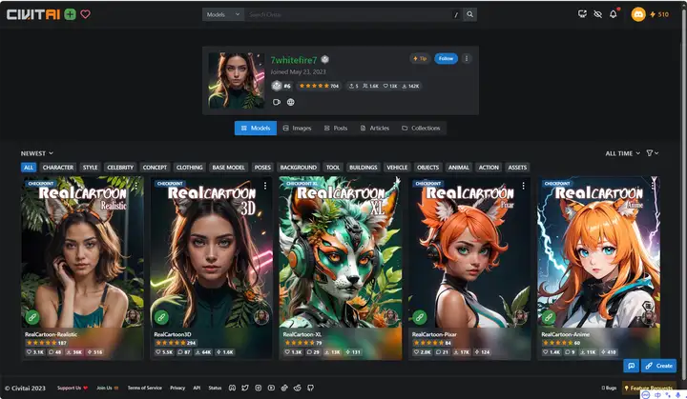Toggle the ALL category filter chip
This screenshot has width=687, height=399.
pos(29,168)
